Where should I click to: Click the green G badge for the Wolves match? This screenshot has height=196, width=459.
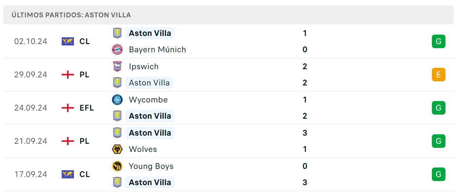[439, 141]
